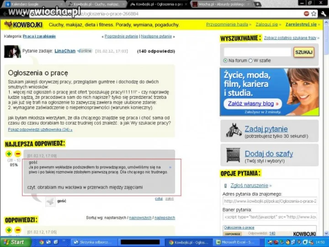
Task: Click the online status badge next to LinaChan
Action: pos(85,51)
